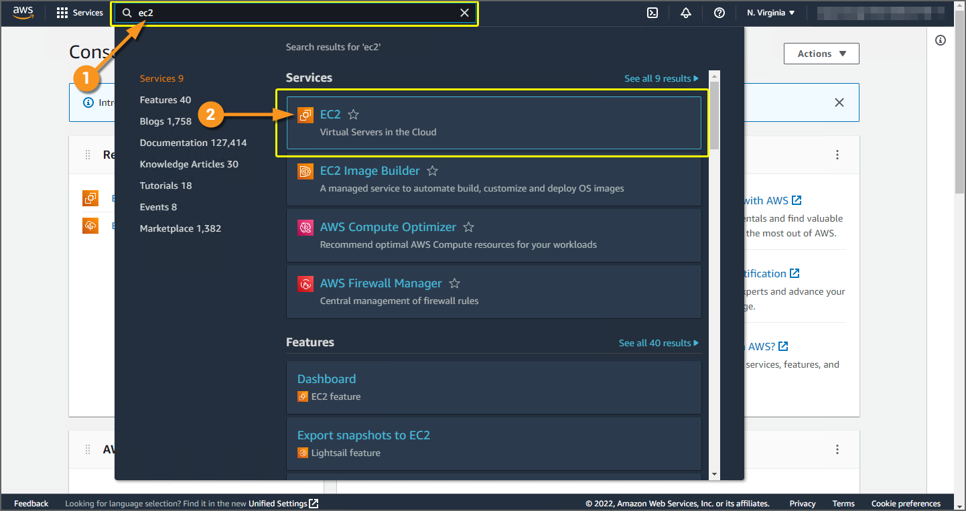
Task: Open the Services grid menu
Action: [80, 13]
